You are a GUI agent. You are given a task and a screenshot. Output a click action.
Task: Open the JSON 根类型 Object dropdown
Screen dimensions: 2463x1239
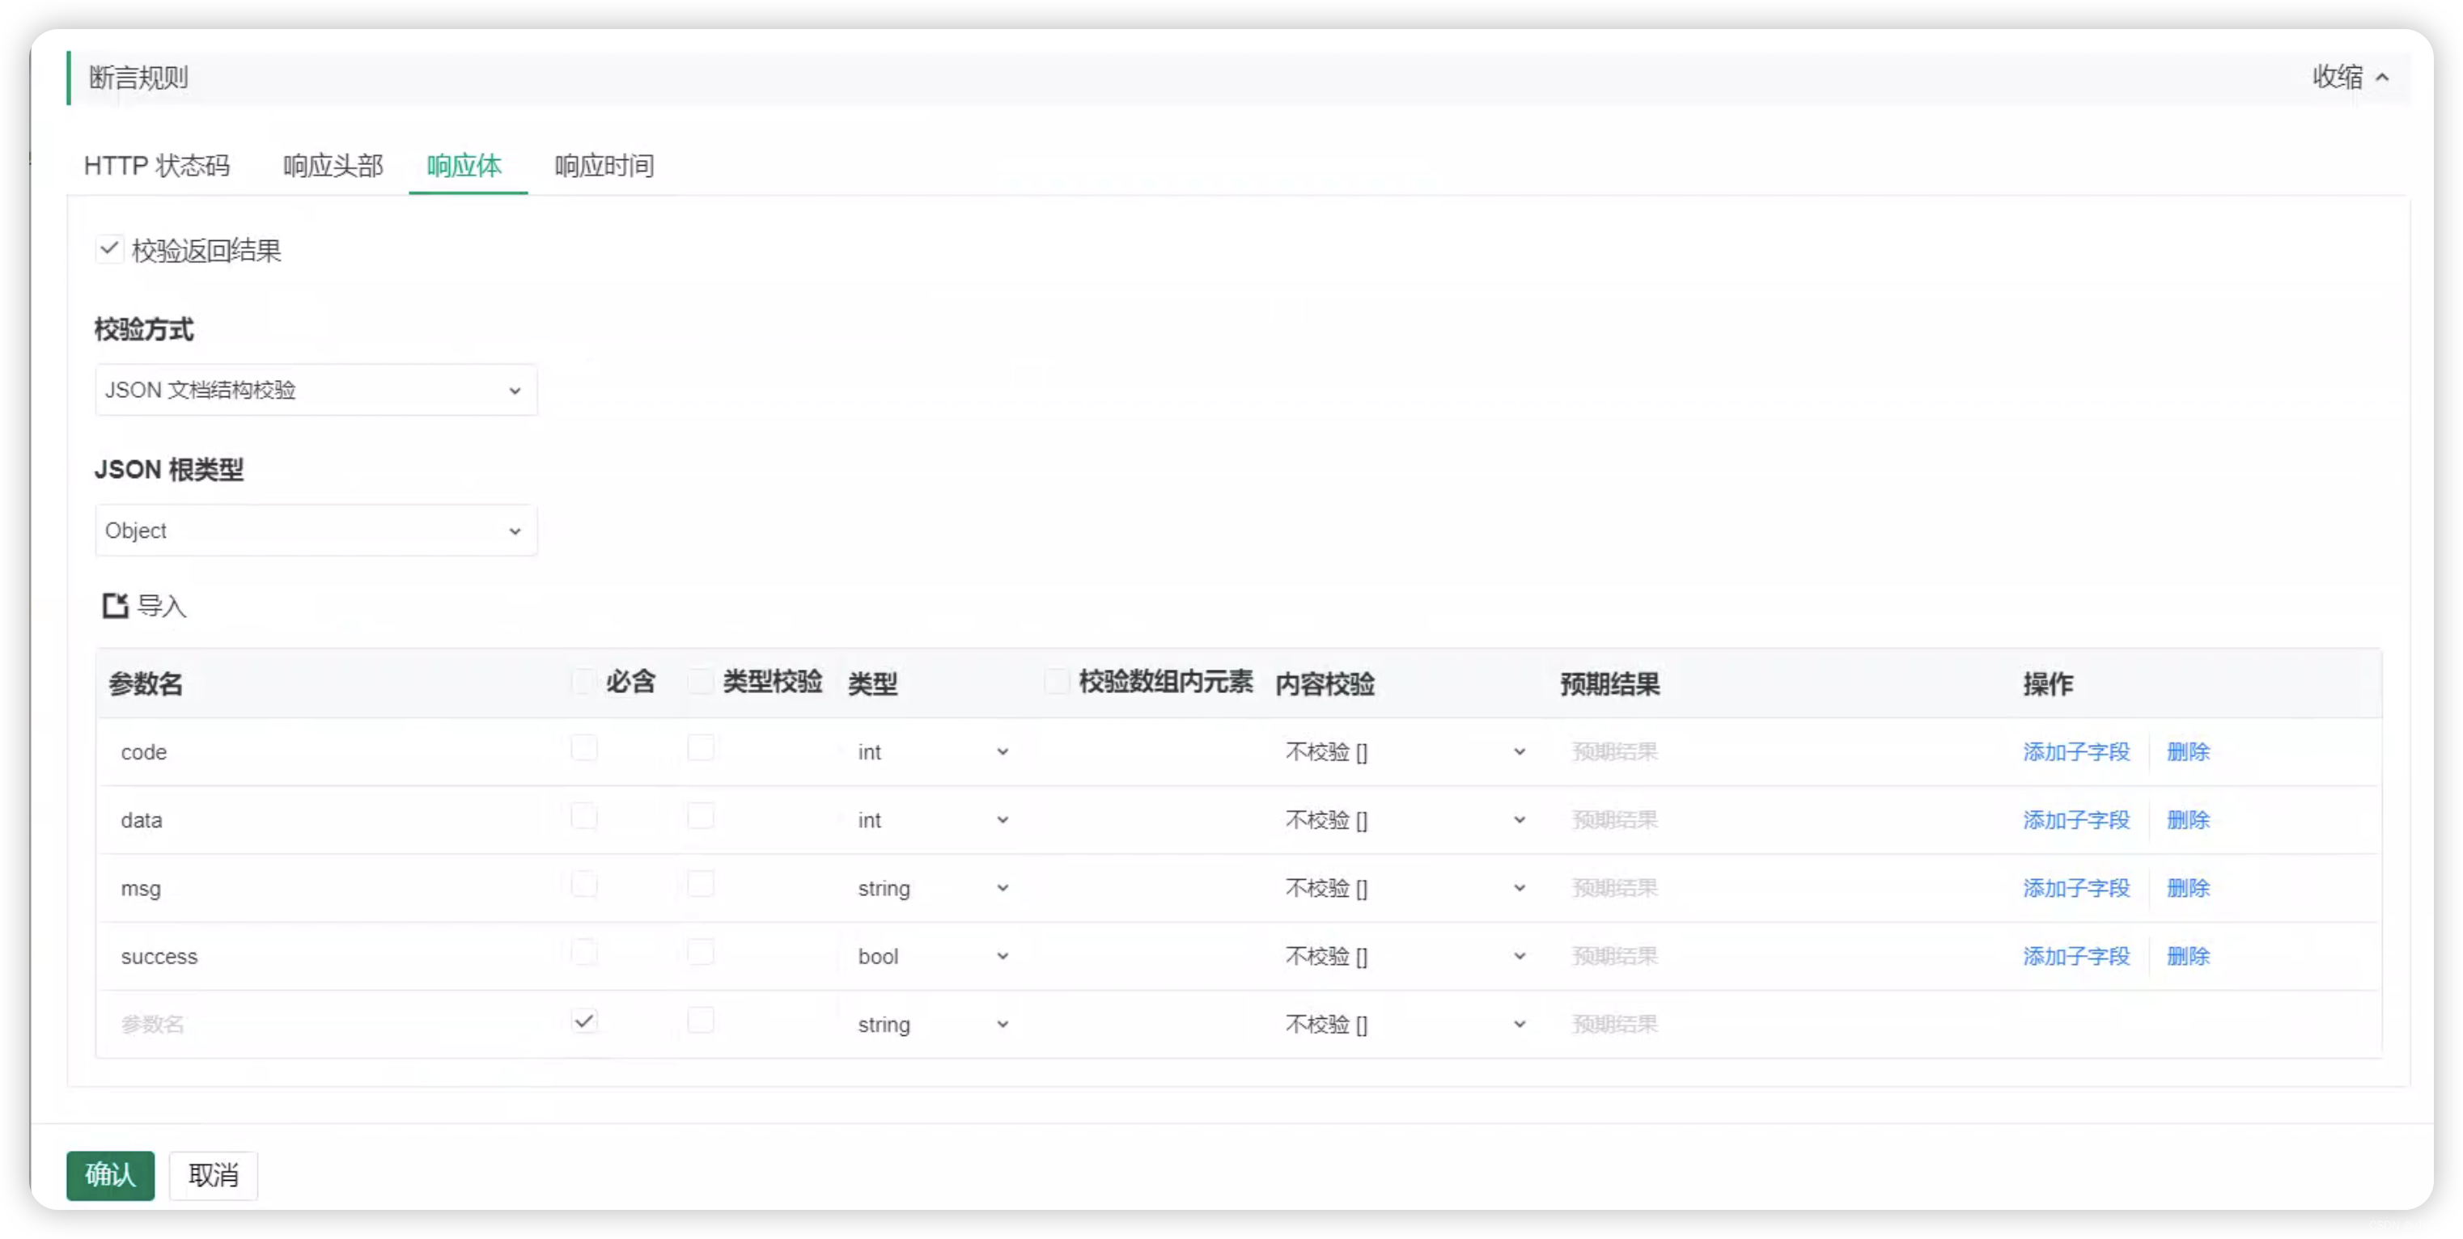316,531
